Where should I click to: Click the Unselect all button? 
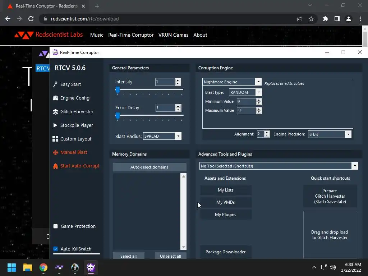tap(171, 256)
